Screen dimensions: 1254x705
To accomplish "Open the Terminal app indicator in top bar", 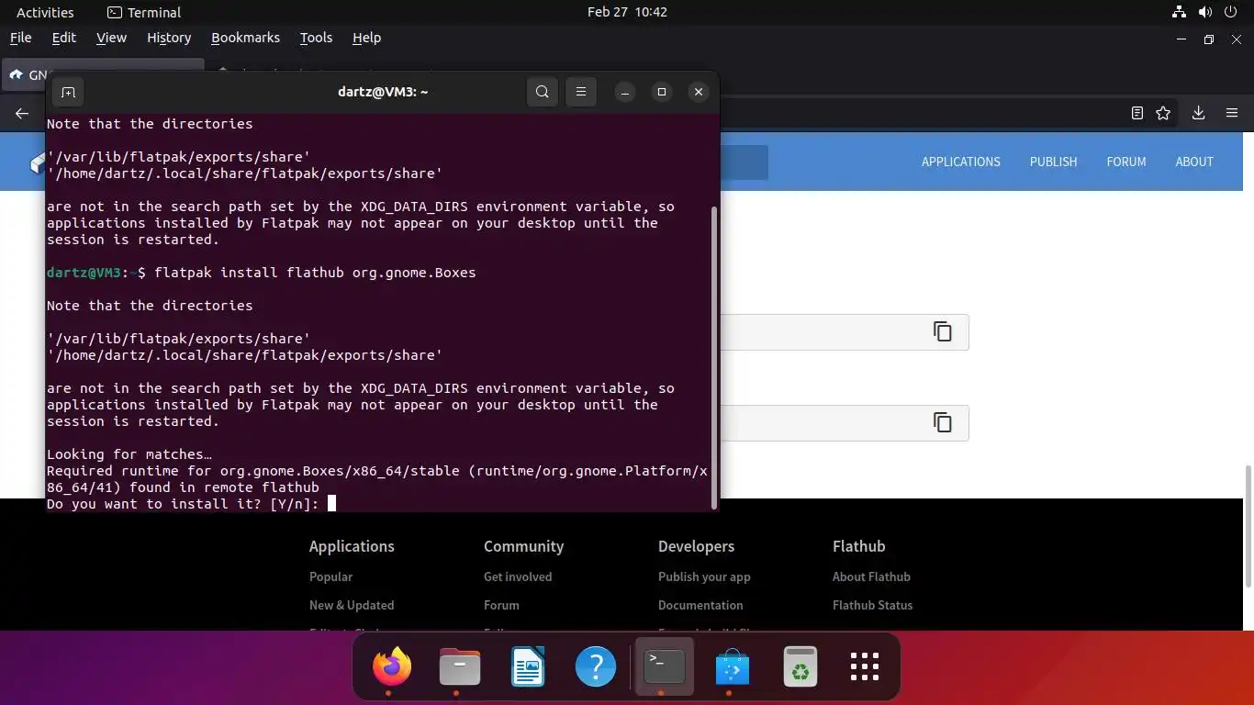I will pos(144,12).
